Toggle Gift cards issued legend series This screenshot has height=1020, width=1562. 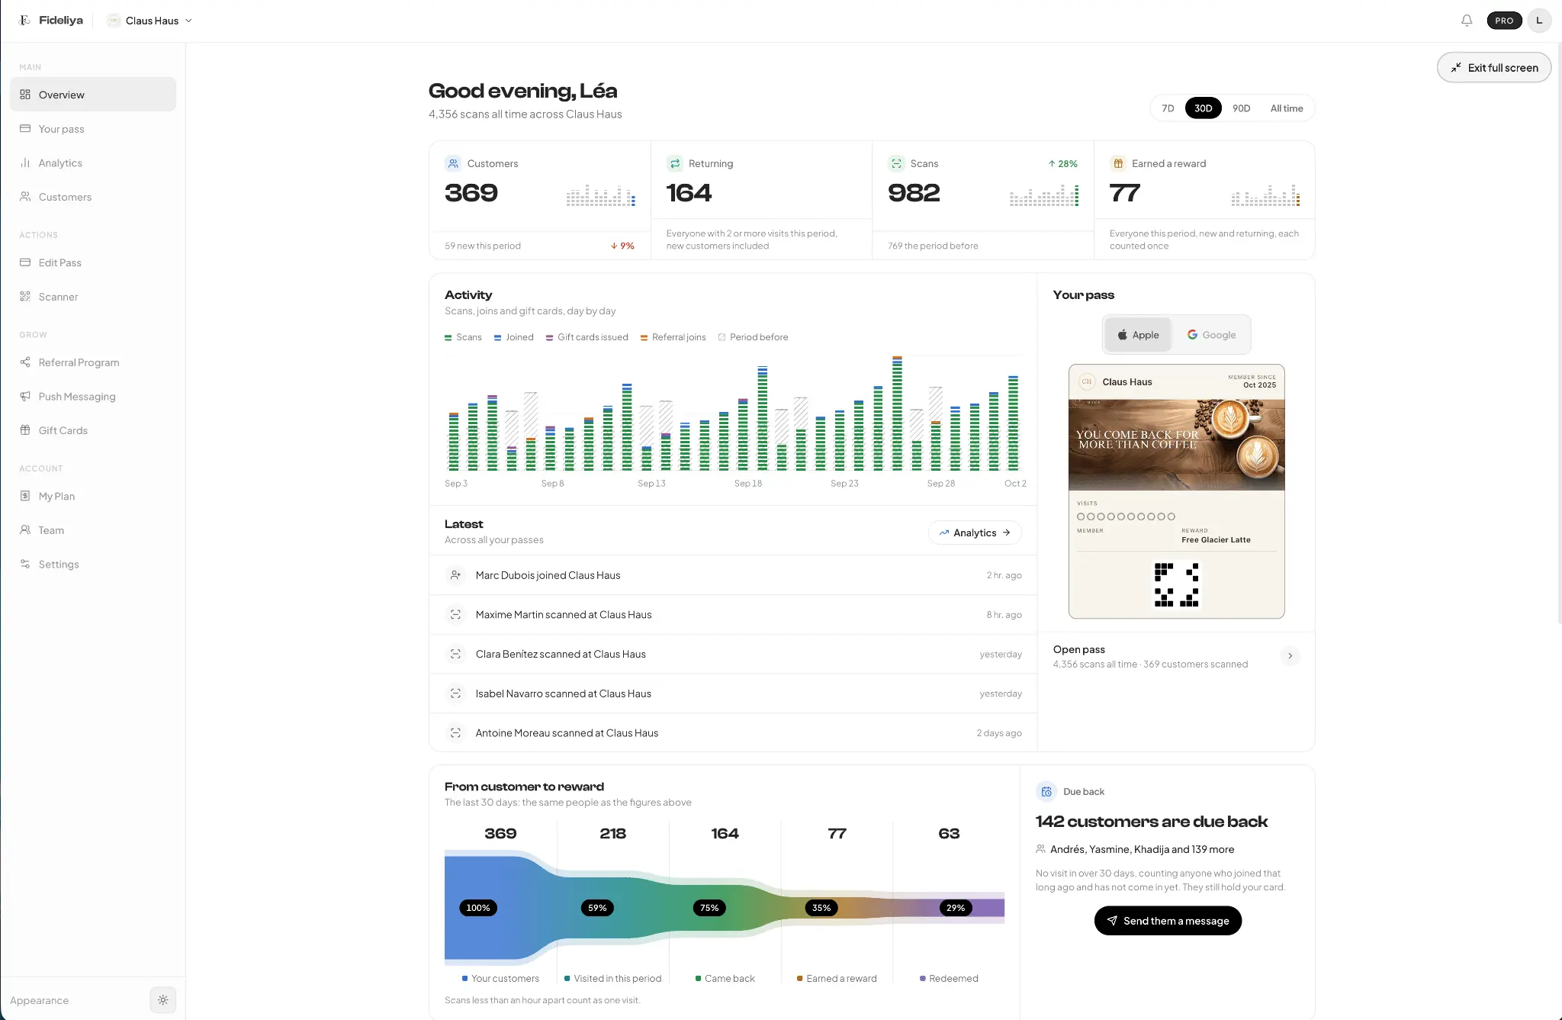click(587, 337)
